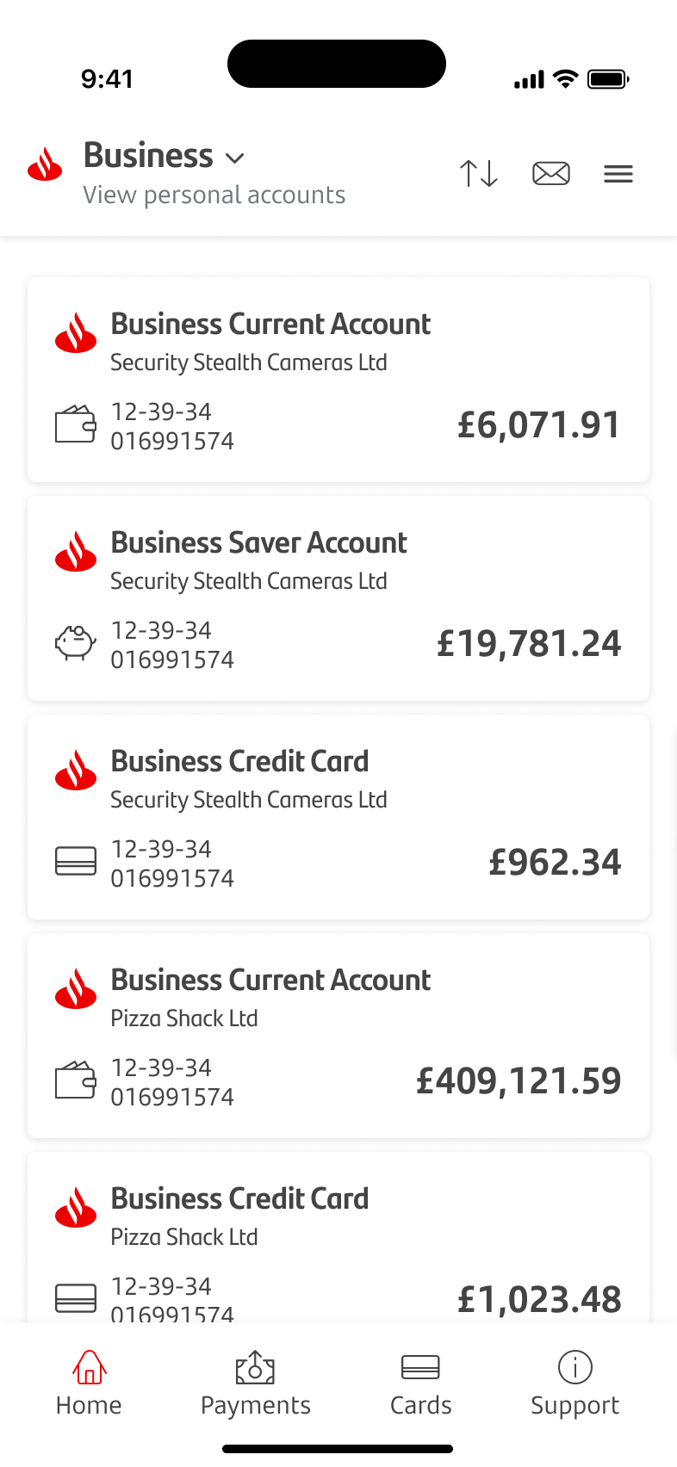Tap the battery icon in status bar
Screen dimensions: 677x1467
click(x=608, y=80)
